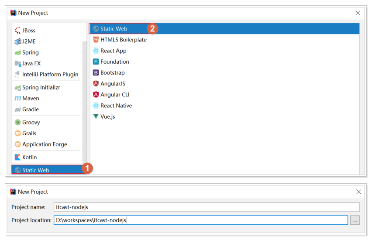Pick Bootstrap template
The width and height of the screenshot is (372, 240).
[x=224, y=72]
